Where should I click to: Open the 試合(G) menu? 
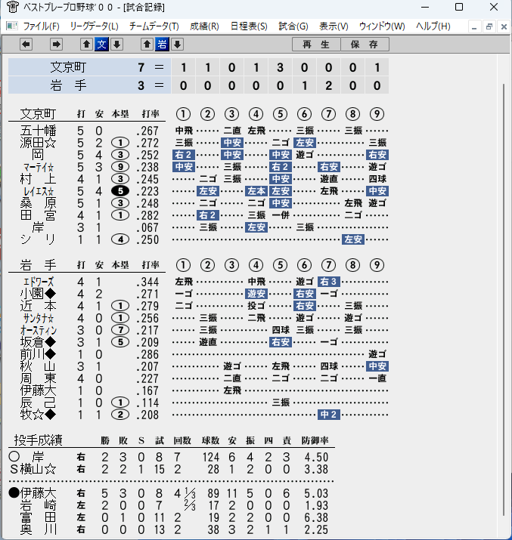[293, 26]
